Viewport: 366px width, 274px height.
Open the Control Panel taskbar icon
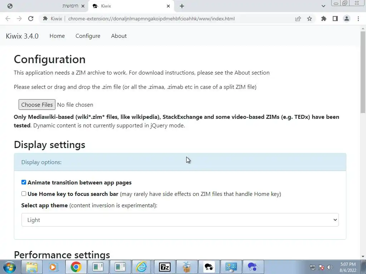(231, 267)
